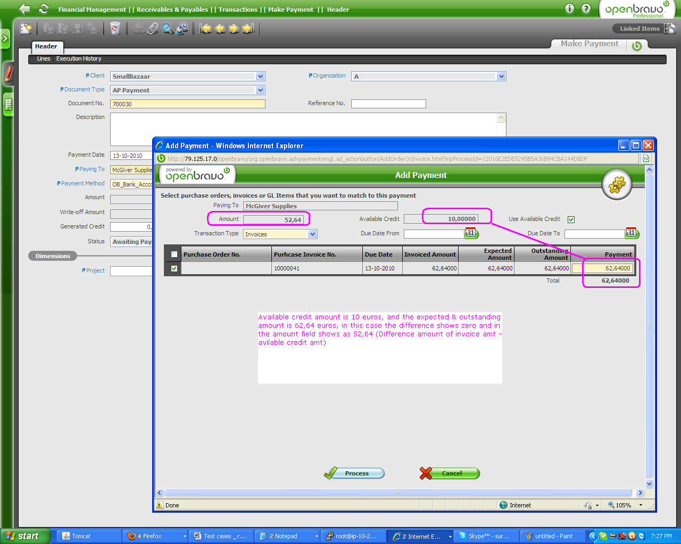Expand the left menu with green arrow
The width and height of the screenshot is (681, 544).
pos(5,39)
